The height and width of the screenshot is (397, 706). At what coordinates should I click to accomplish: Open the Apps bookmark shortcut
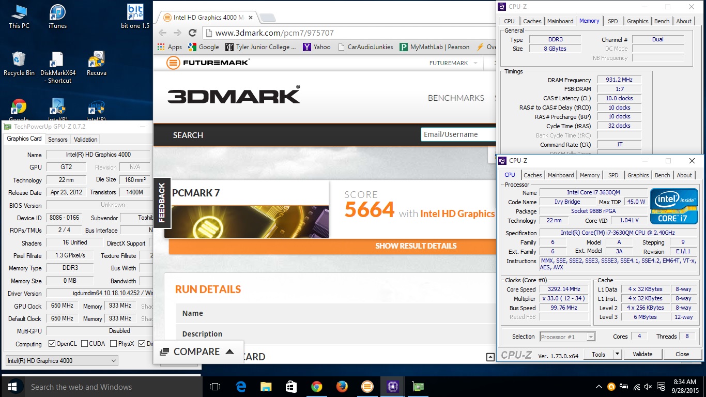[x=170, y=47]
